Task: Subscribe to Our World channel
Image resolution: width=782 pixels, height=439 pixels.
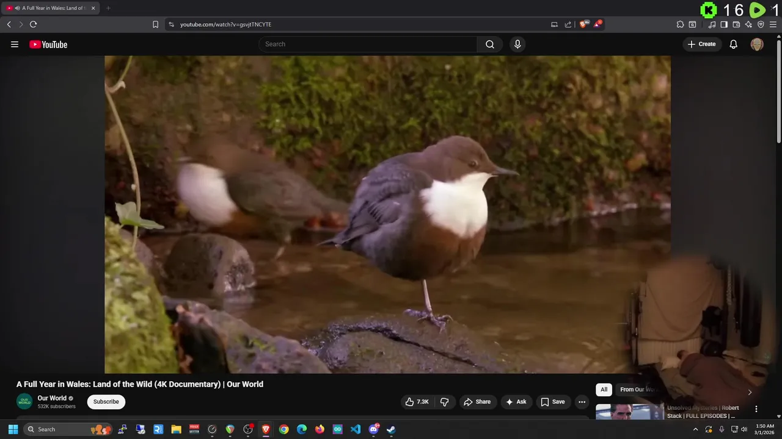Action: pyautogui.click(x=106, y=402)
